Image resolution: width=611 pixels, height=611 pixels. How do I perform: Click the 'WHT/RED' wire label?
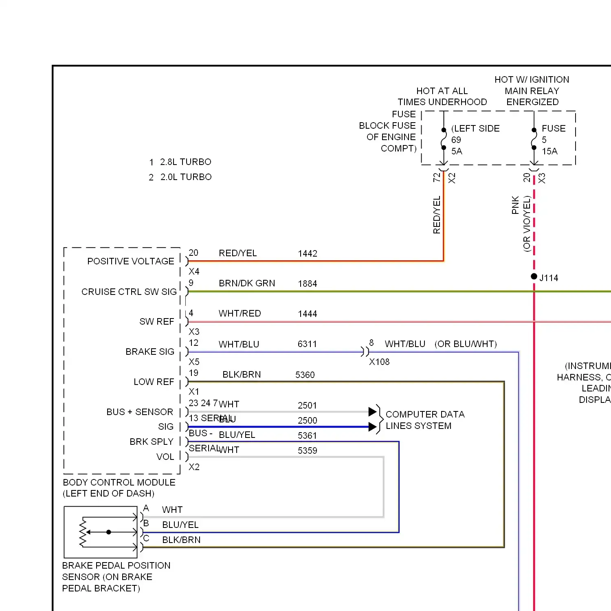(240, 313)
